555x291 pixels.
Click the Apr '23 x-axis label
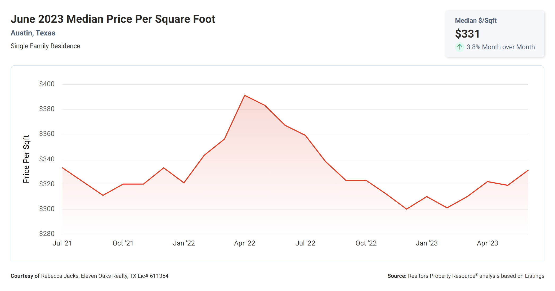coord(487,243)
